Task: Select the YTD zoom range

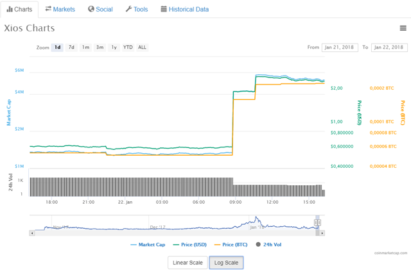Action: pyautogui.click(x=128, y=47)
